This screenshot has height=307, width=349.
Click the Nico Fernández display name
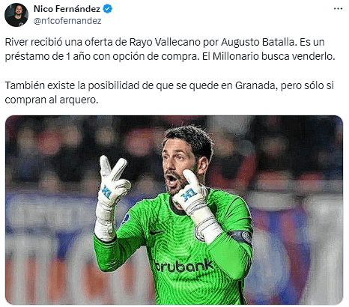[x=67, y=9]
